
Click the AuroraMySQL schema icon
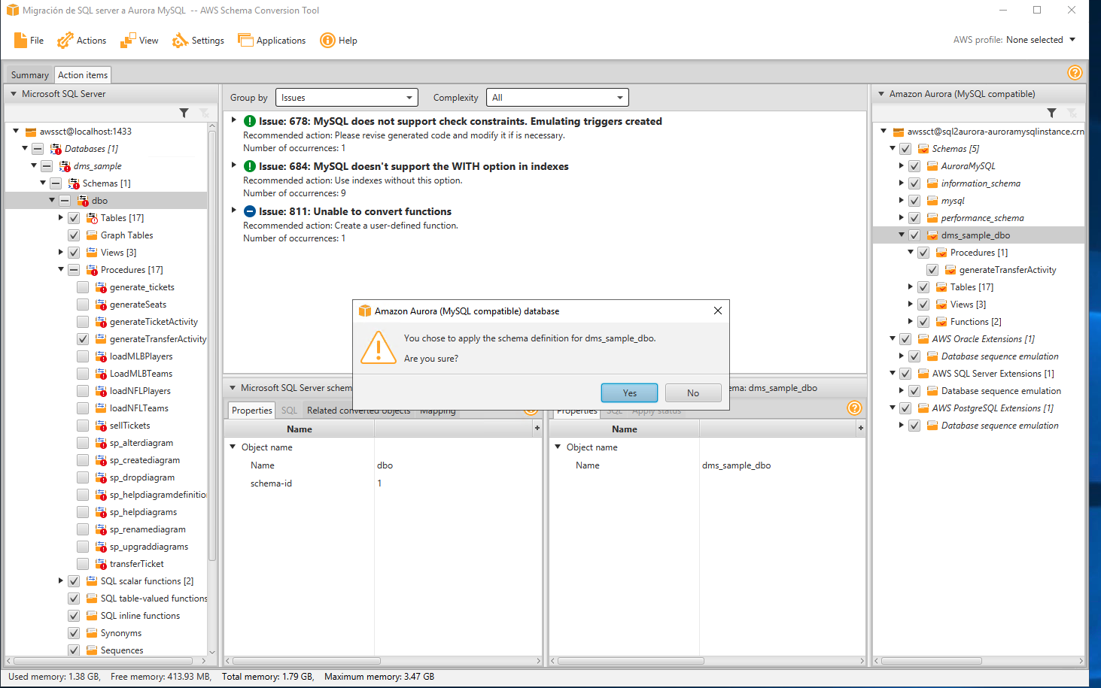pos(932,166)
